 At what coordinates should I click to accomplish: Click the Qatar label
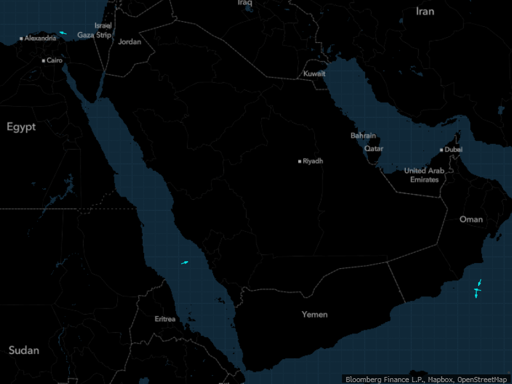374,148
